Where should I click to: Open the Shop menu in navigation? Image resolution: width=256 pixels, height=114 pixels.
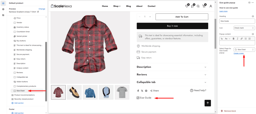tap(117, 6)
